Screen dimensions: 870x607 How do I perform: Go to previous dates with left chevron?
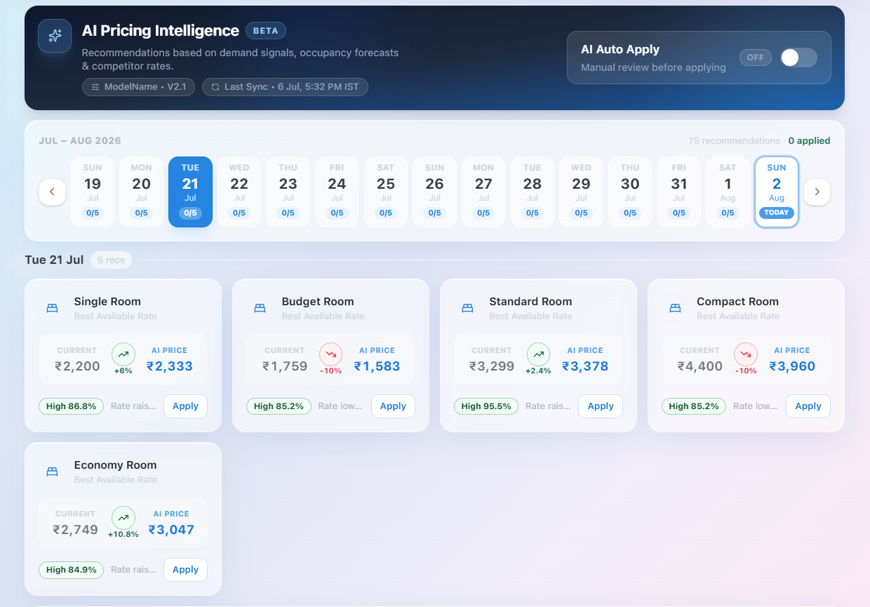click(53, 192)
